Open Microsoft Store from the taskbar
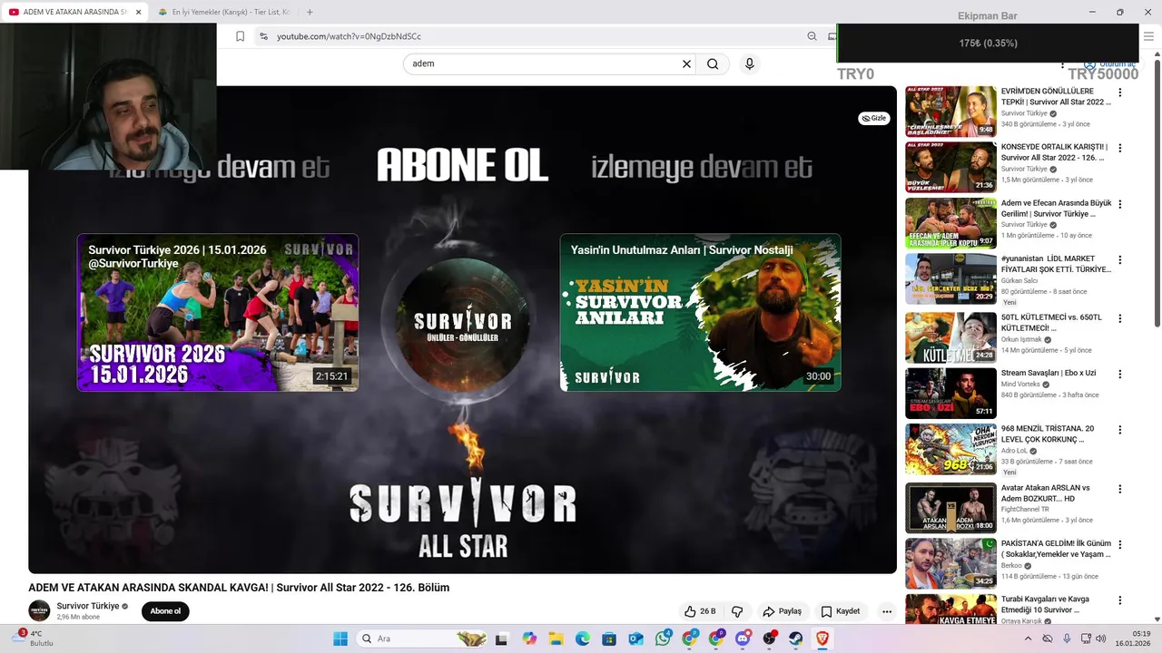Viewport: 1162px width, 653px height. coord(609,638)
